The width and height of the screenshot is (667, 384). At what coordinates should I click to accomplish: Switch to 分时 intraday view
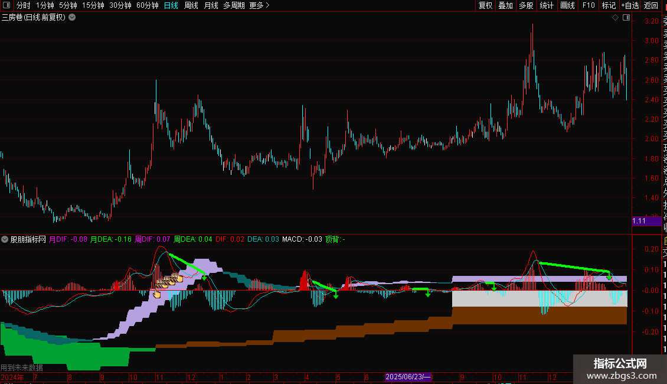pyautogui.click(x=24, y=5)
